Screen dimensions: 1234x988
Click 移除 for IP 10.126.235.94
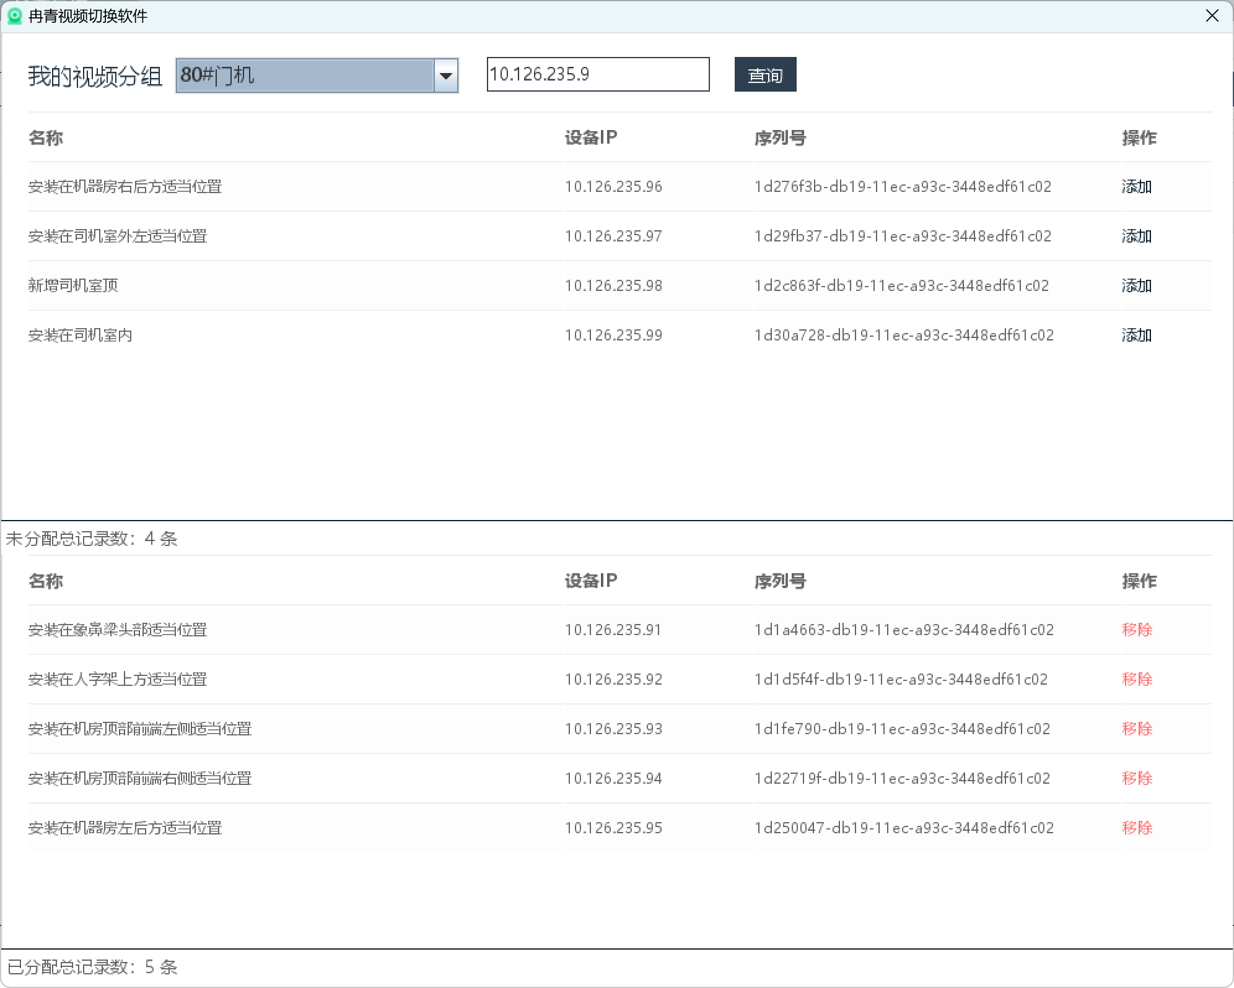point(1137,778)
